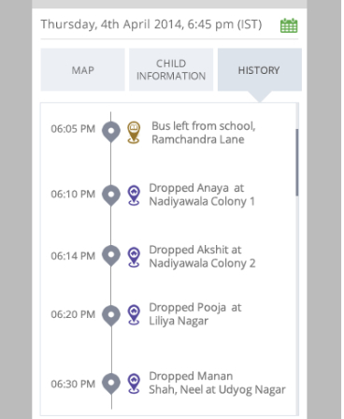
Task: Click purple home pin at Udyog Nagar
Action: [134, 383]
